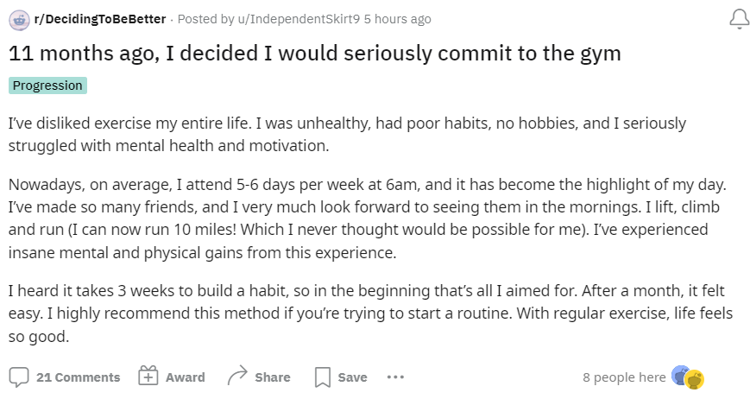Click the gift box Award icon

[148, 376]
